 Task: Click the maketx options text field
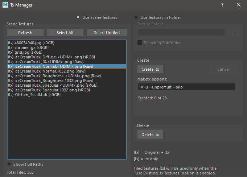(186, 87)
